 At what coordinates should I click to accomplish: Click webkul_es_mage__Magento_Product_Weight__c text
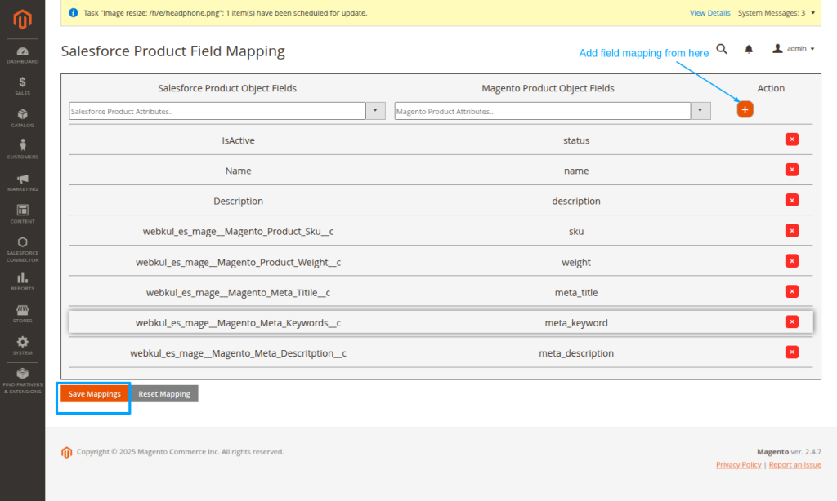point(238,262)
